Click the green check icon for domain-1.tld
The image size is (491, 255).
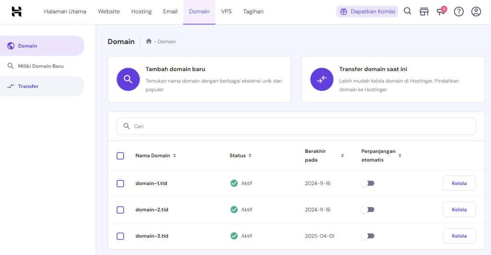pyautogui.click(x=234, y=183)
